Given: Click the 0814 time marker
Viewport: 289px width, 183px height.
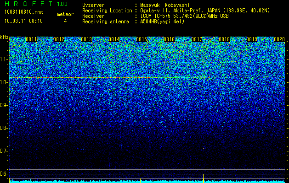Looking at the screenshot, I should [114, 39].
